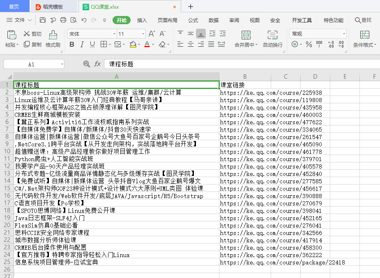
Task: Select column B by its header
Action: click(245, 77)
